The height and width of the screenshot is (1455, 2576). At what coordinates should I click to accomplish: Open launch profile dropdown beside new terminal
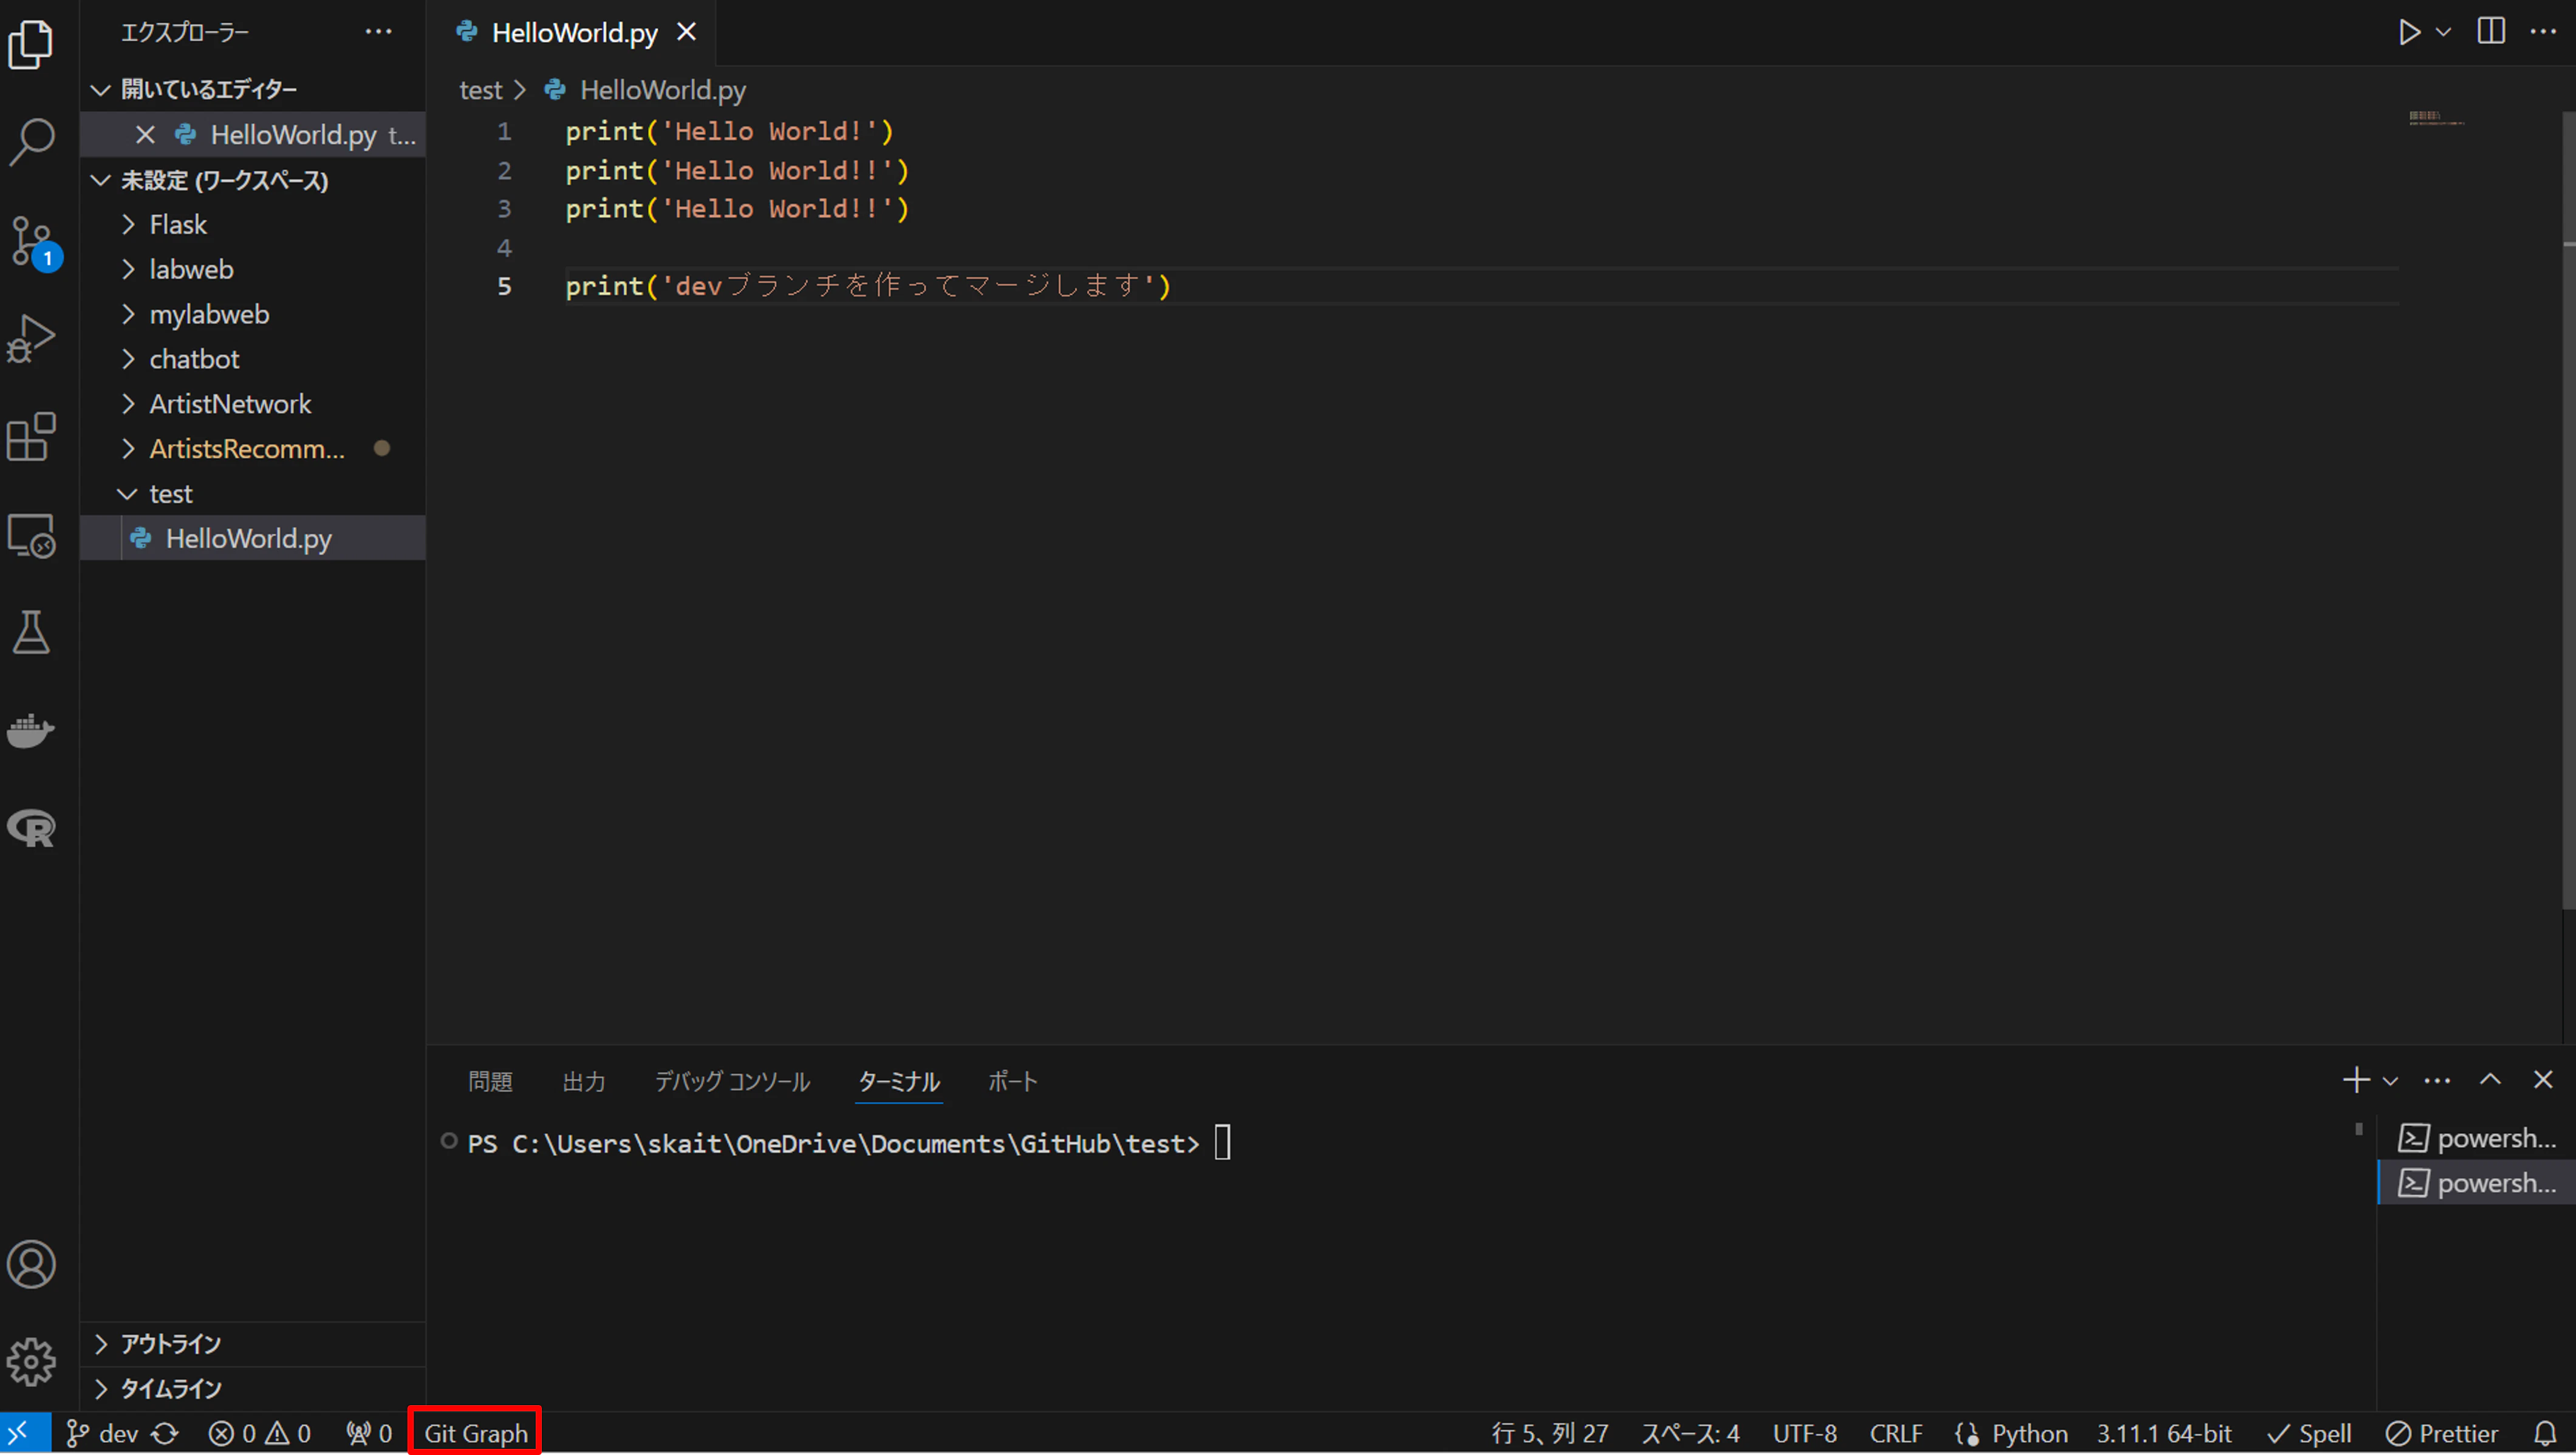[2390, 1081]
